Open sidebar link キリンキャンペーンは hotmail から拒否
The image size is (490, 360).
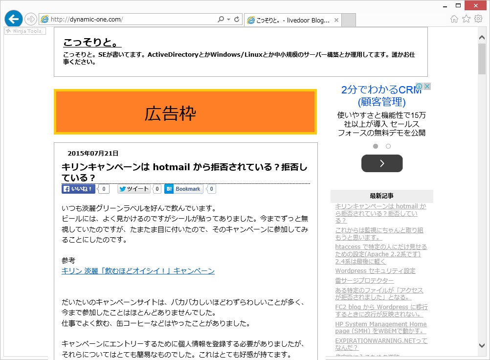pos(380,213)
